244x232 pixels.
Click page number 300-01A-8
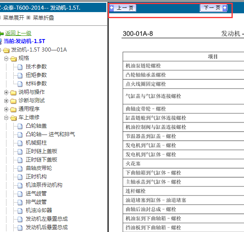click(x=138, y=33)
